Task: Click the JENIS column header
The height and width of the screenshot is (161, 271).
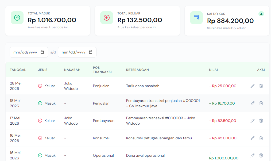Action: 43,70
